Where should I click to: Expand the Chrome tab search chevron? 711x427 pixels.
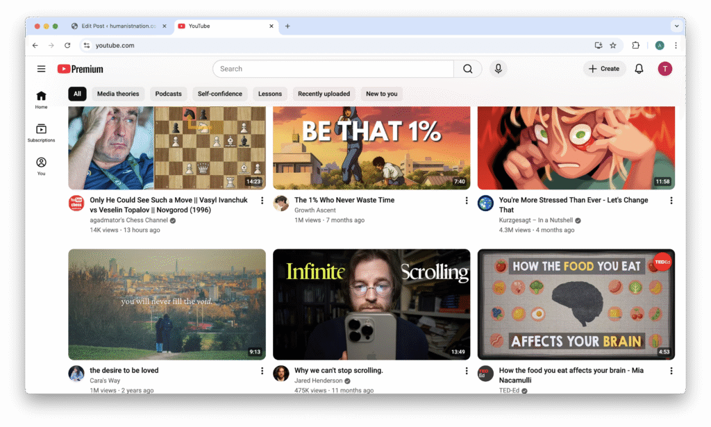676,26
